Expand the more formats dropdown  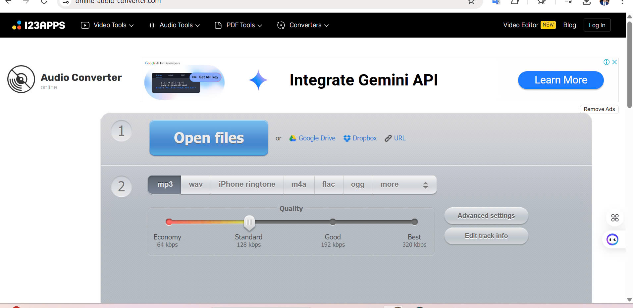click(x=404, y=184)
